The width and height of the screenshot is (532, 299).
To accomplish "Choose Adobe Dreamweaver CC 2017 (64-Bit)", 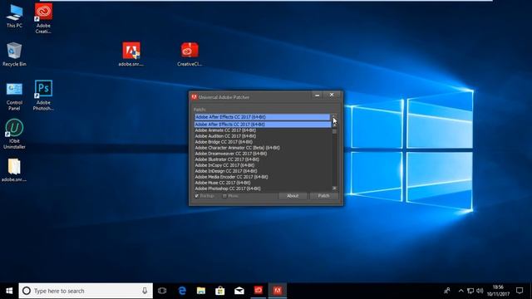I will click(x=263, y=154).
